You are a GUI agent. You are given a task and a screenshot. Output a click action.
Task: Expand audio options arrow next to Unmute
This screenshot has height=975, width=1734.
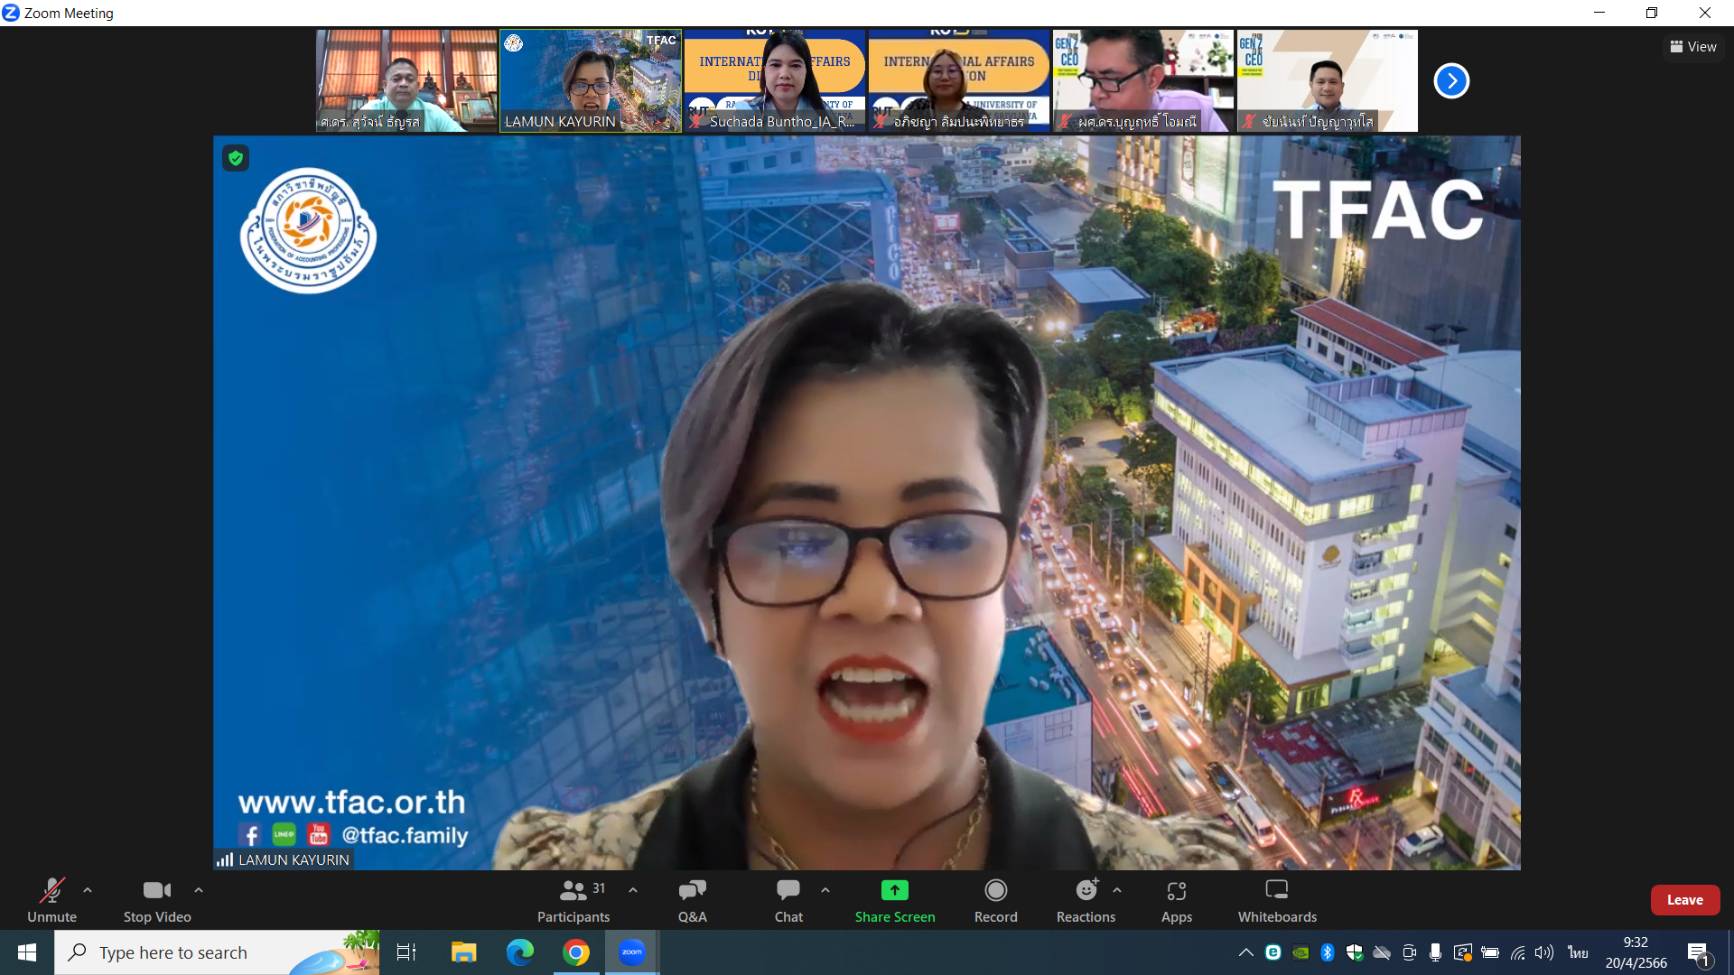coord(88,890)
